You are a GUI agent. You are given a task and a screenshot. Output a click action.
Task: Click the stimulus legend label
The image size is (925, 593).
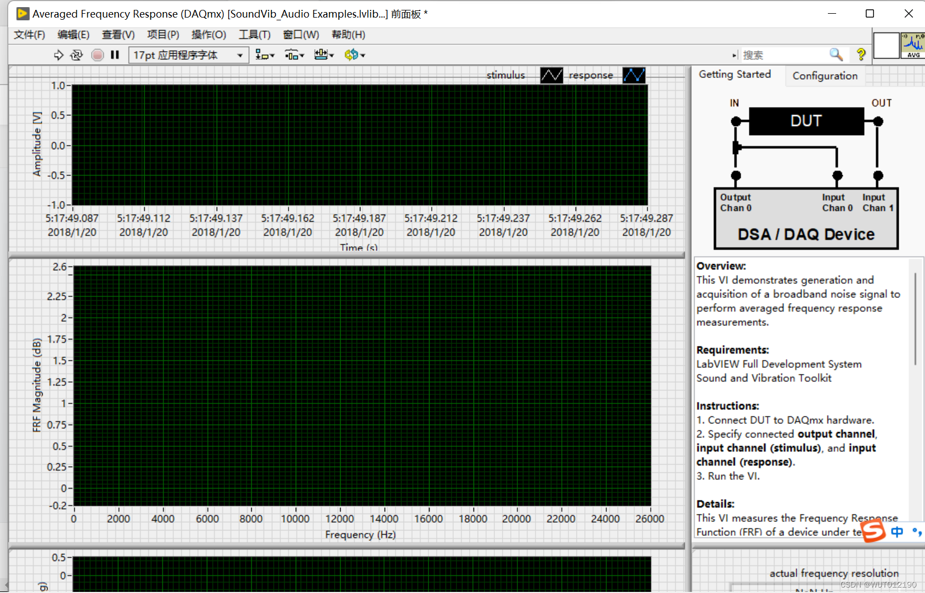click(505, 75)
